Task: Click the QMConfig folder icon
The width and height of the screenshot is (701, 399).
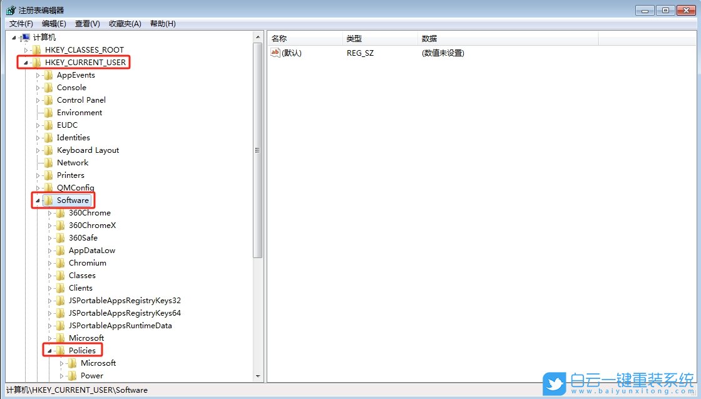Action: point(48,187)
